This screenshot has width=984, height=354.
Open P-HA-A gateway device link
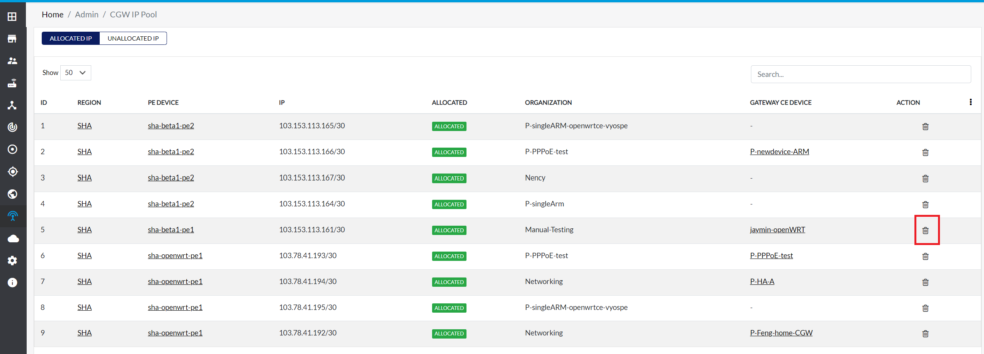coord(762,281)
